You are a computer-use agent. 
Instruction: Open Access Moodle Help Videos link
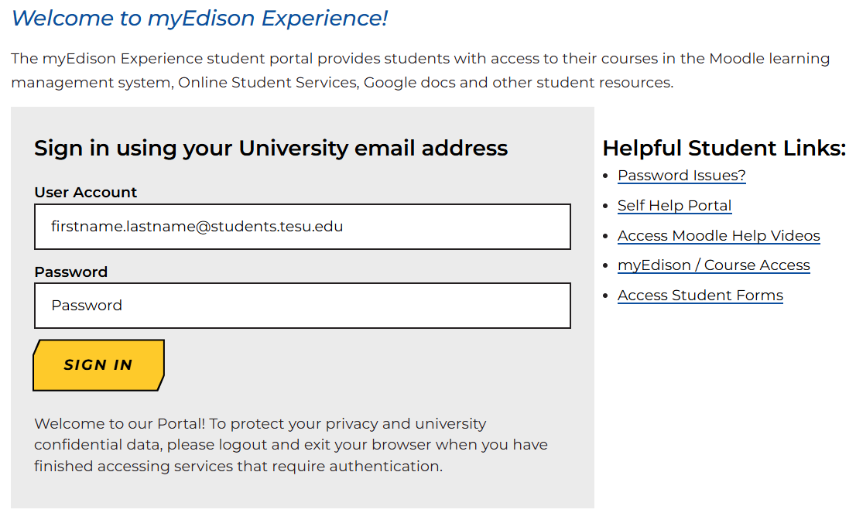pos(718,236)
